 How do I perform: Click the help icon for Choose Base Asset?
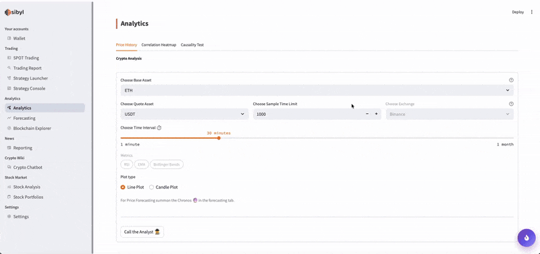click(511, 80)
